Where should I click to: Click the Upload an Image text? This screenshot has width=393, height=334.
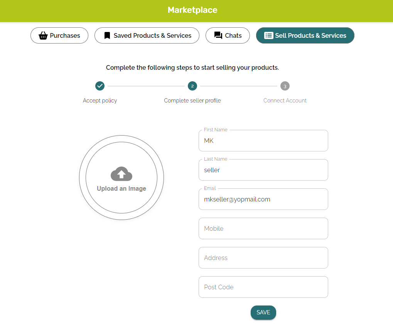[x=121, y=189]
